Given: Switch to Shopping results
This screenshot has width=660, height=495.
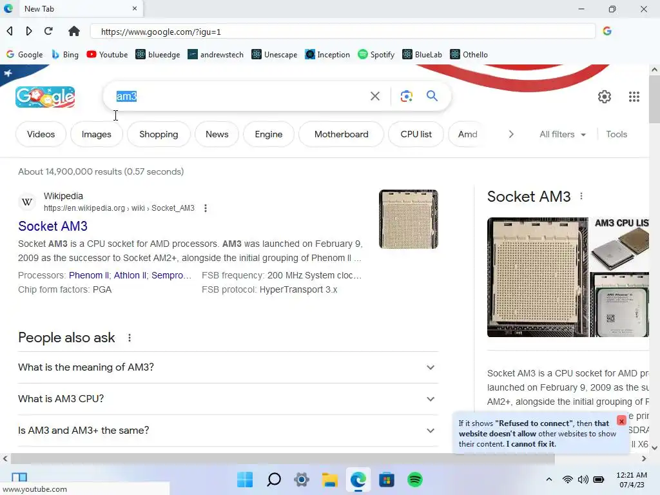Looking at the screenshot, I should pyautogui.click(x=159, y=134).
